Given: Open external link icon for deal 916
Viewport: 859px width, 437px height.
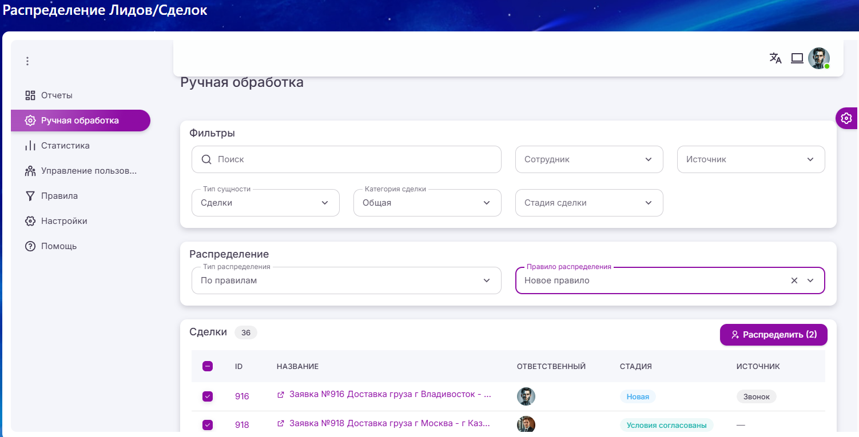Looking at the screenshot, I should point(281,395).
